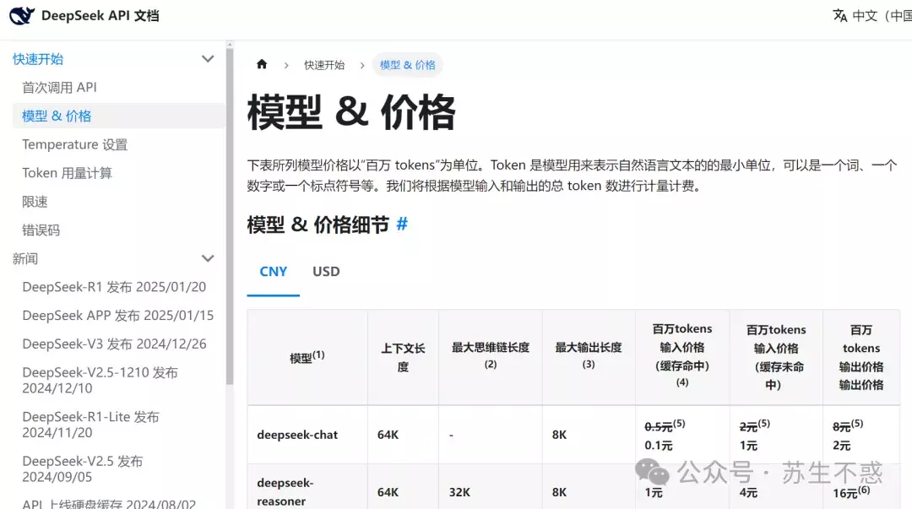This screenshot has height=509, width=912.
Task: Click the 模型 & 价格 page heading
Action: click(351, 112)
